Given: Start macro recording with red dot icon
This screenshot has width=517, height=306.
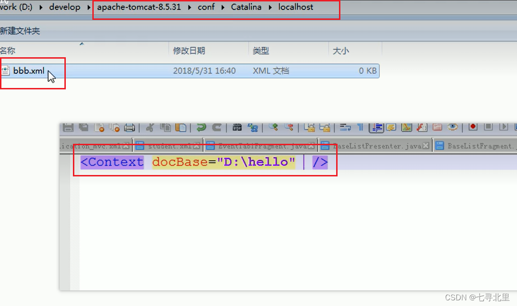Looking at the screenshot, I should pyautogui.click(x=473, y=127).
